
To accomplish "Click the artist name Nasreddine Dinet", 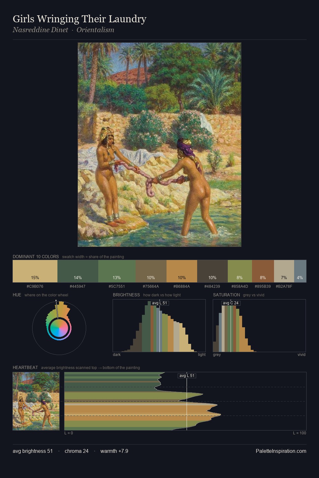I will point(41,30).
